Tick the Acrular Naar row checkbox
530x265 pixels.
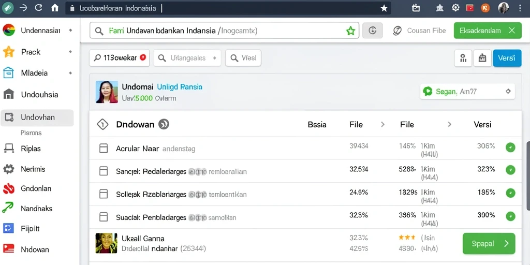click(104, 148)
